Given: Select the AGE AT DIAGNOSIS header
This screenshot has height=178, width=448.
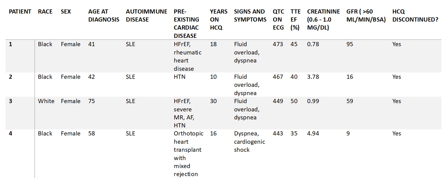Looking at the screenshot, I should (x=103, y=15).
